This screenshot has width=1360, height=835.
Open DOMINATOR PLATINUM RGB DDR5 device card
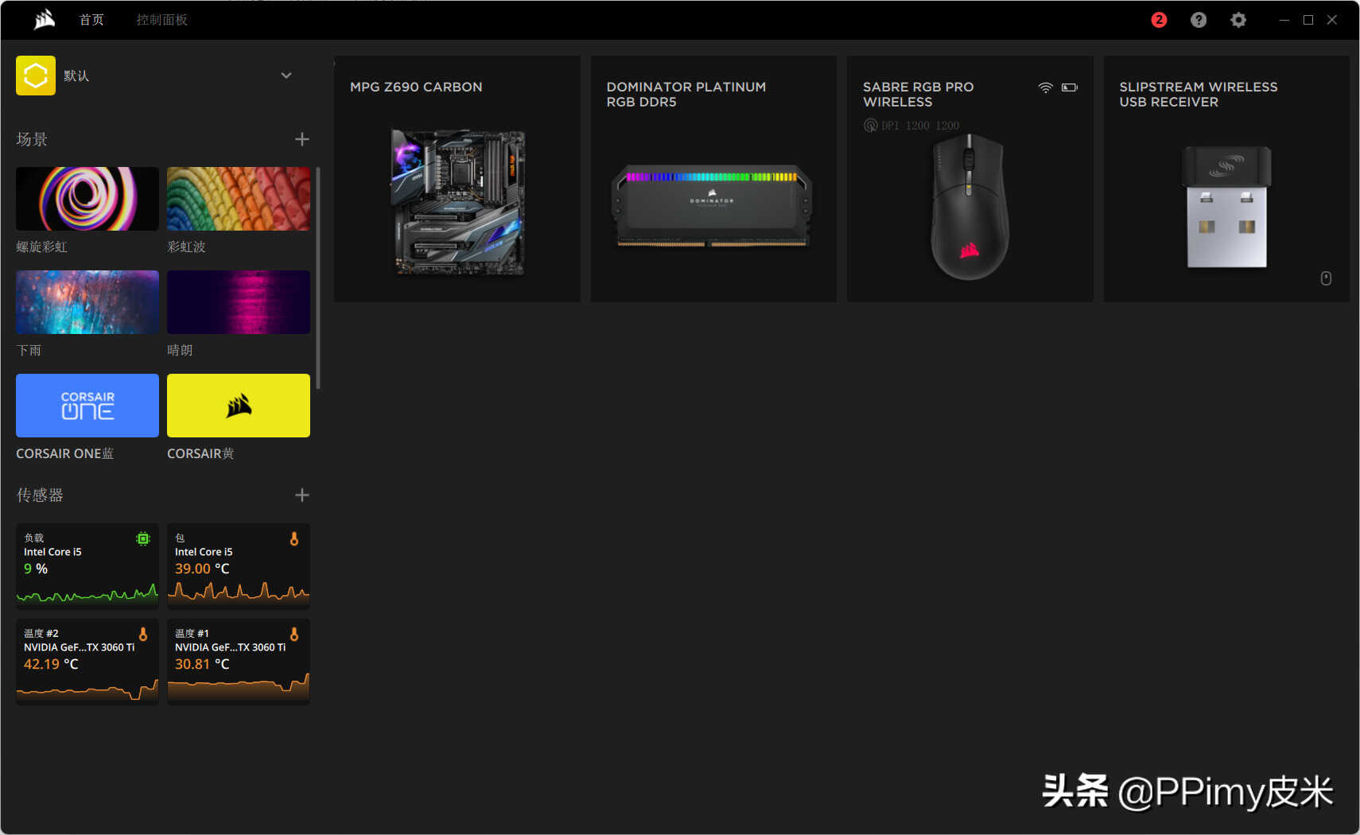[713, 179]
